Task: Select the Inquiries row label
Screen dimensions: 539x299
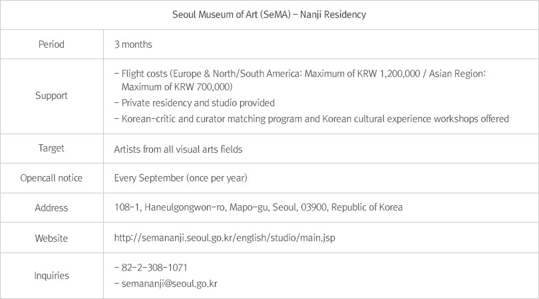Action: coord(51,274)
